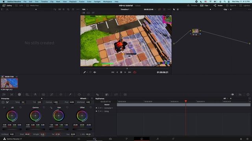Toggle the Open FX panel
The height and width of the screenshot is (141, 252).
pos(231,5)
